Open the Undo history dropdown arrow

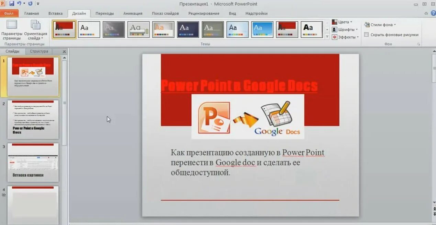tap(24, 4)
